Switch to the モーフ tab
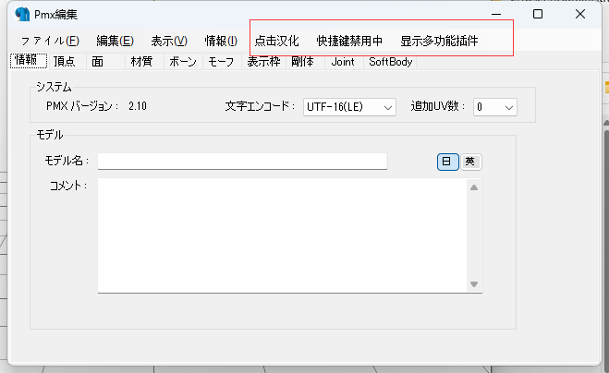609x373 pixels. coord(221,62)
